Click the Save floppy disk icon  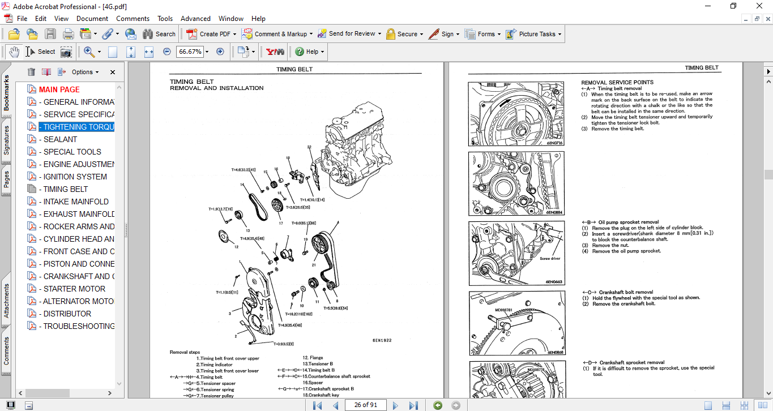[x=50, y=34]
